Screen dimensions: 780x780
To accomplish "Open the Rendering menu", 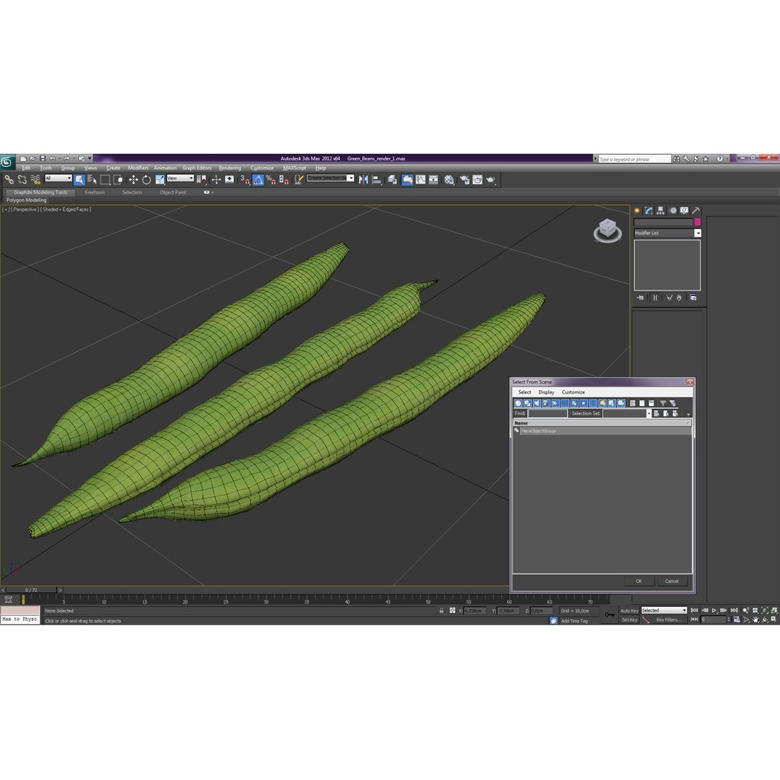I will 230,168.
